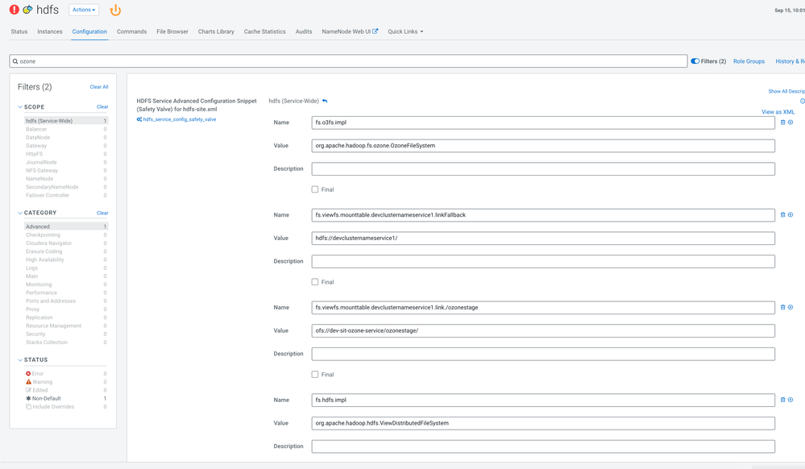Check Final box under linkFallback property

pyautogui.click(x=315, y=282)
